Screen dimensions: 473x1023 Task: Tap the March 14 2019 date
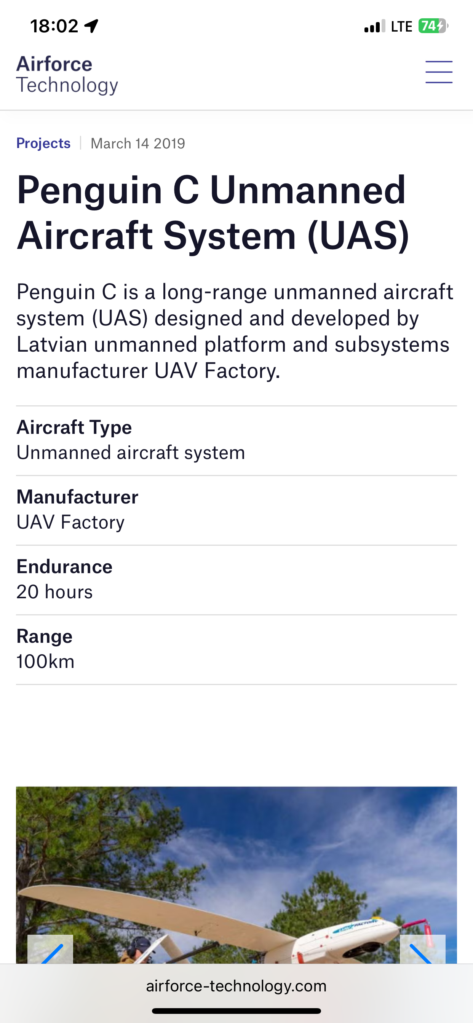tap(138, 143)
